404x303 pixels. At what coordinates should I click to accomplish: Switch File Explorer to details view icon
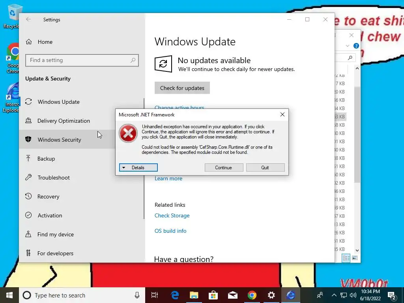click(346, 258)
